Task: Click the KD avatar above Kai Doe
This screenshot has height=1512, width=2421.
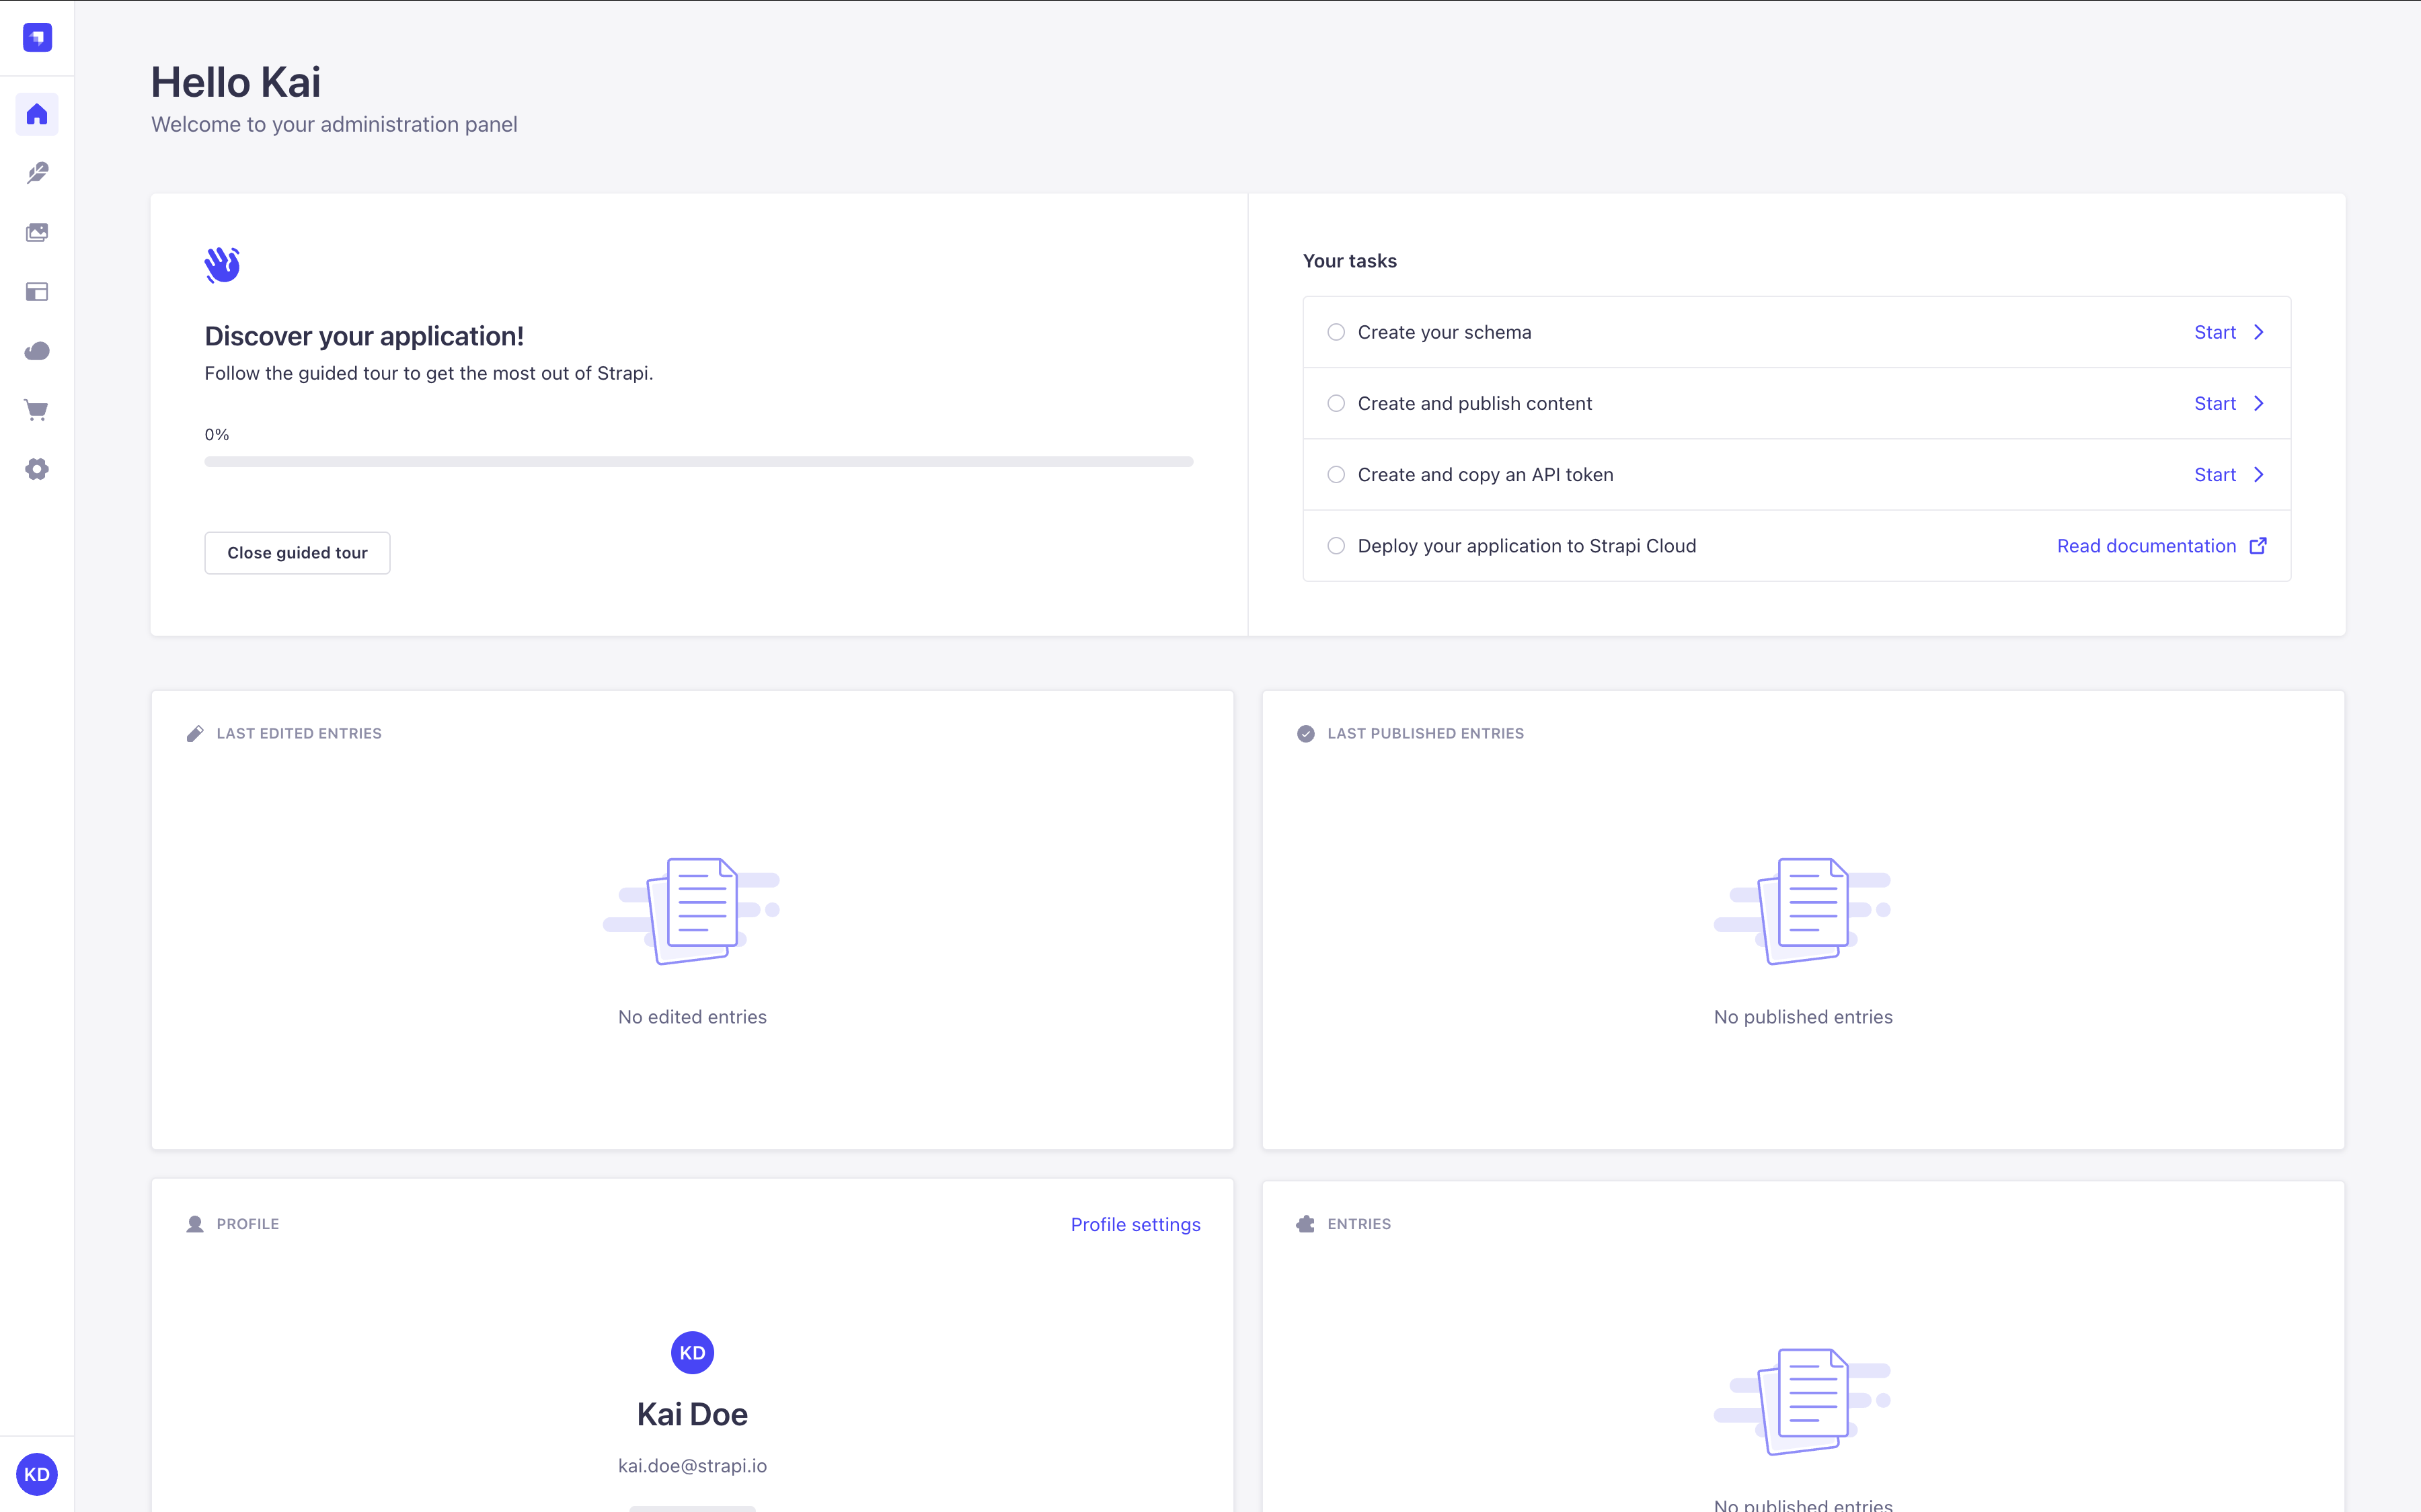Action: click(x=691, y=1352)
